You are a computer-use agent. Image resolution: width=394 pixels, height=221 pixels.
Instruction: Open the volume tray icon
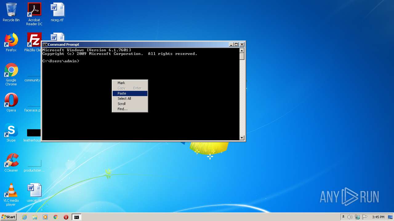click(350, 217)
